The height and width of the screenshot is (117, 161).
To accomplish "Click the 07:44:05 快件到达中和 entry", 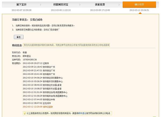I will 39,100.
